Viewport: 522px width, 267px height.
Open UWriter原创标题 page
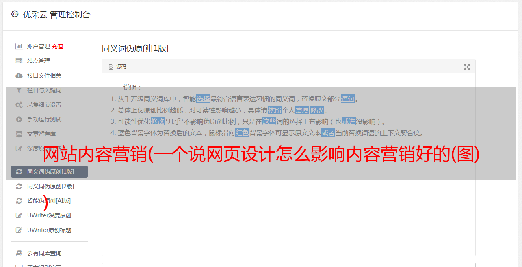[x=49, y=230]
